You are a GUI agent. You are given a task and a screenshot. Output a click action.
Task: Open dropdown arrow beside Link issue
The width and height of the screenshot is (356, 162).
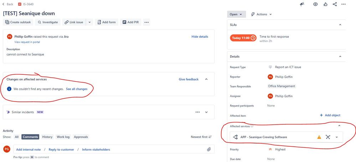click(89, 22)
